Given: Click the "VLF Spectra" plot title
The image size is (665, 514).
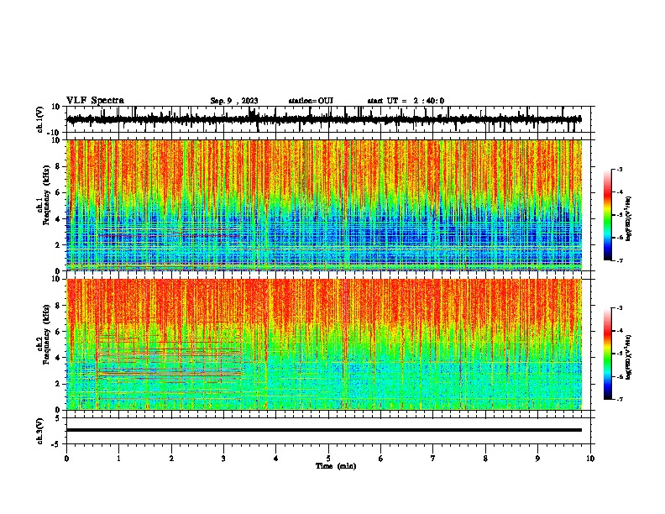Looking at the screenshot, I should 95,100.
